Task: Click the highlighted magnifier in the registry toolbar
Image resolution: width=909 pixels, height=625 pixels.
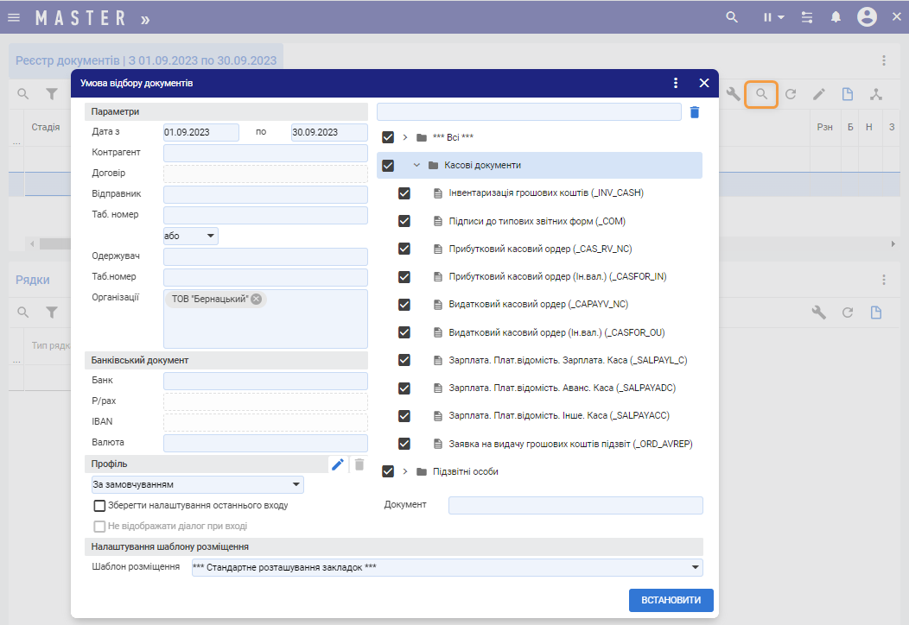Action: pos(761,94)
